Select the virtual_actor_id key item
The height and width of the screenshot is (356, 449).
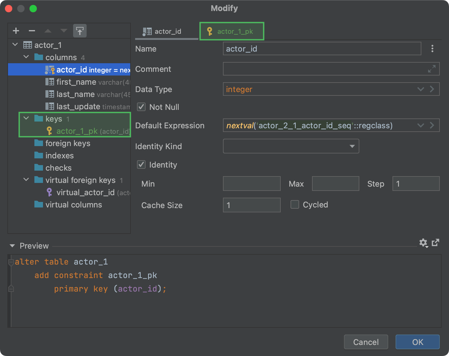click(85, 192)
